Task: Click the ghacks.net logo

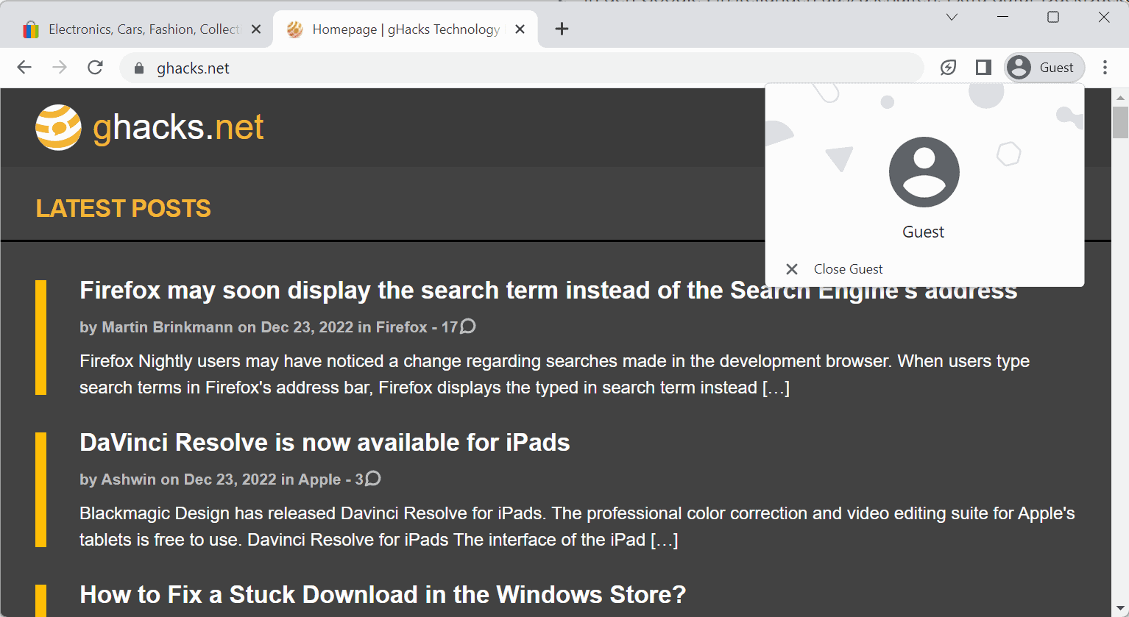Action: (x=149, y=127)
